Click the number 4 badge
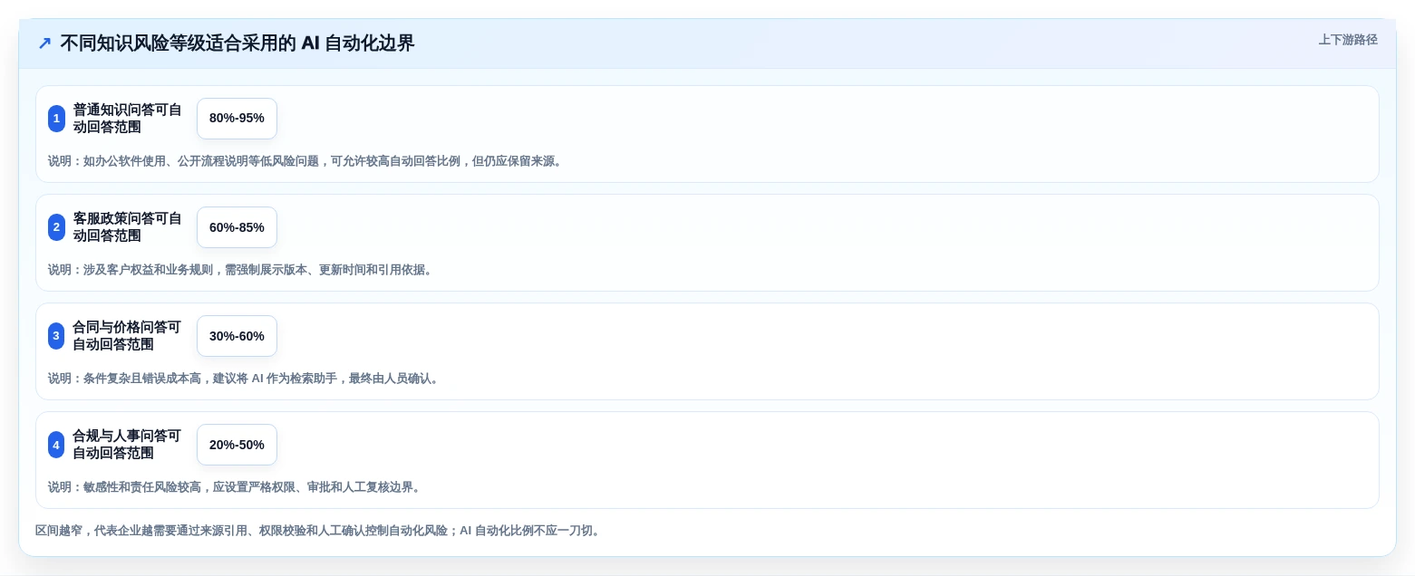This screenshot has width=1415, height=576. click(56, 444)
